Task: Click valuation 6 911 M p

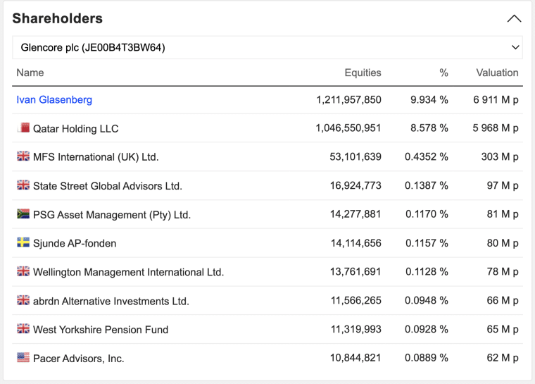Action: (496, 100)
